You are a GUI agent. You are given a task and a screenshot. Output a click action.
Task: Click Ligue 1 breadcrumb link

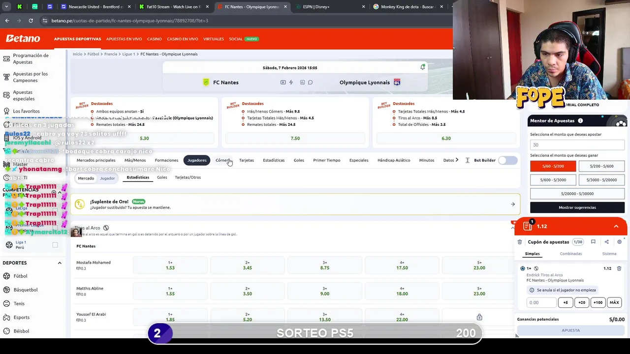(128, 54)
